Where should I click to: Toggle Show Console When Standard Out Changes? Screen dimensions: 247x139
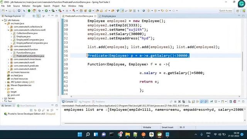[202, 102]
